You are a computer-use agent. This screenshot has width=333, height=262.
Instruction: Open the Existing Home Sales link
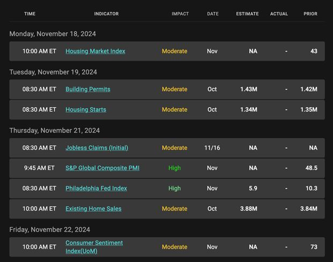click(93, 208)
